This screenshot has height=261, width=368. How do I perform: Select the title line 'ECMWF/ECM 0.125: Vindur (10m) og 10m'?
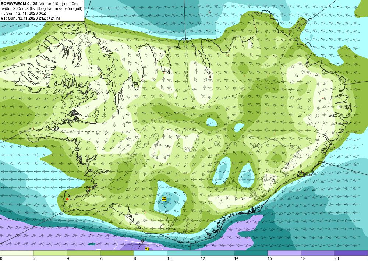click(x=39, y=4)
